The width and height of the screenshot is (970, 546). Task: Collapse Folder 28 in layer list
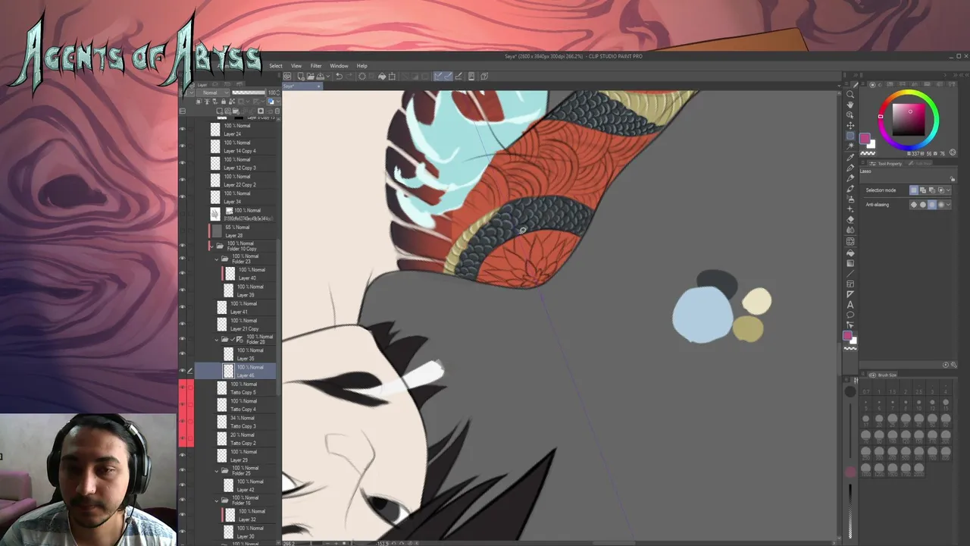coord(217,339)
